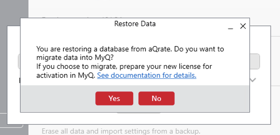Confirm migration with the Yes button
Viewport: 280px width, 135px height.
click(x=114, y=98)
